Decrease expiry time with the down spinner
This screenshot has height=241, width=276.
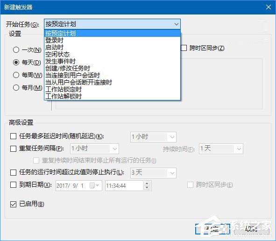pos(147,188)
